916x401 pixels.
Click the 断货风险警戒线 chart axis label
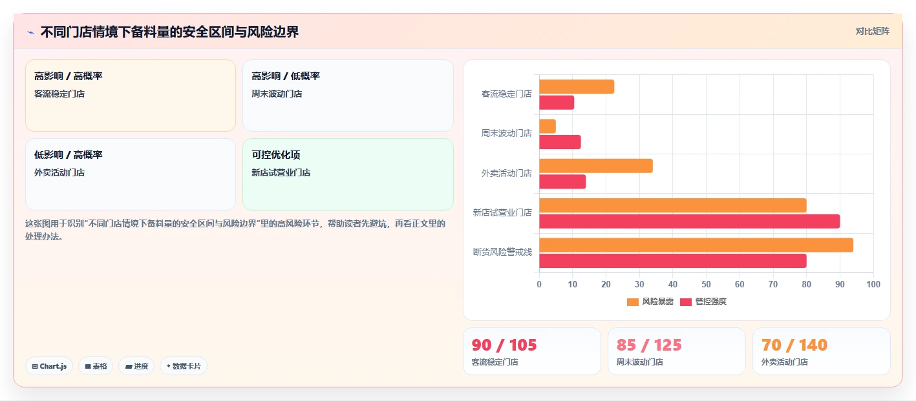[502, 252]
